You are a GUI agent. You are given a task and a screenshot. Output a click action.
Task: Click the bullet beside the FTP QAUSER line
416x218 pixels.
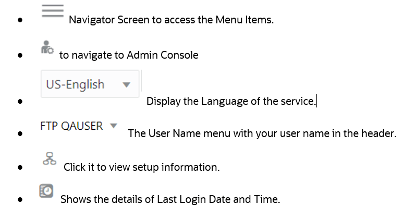(x=19, y=134)
